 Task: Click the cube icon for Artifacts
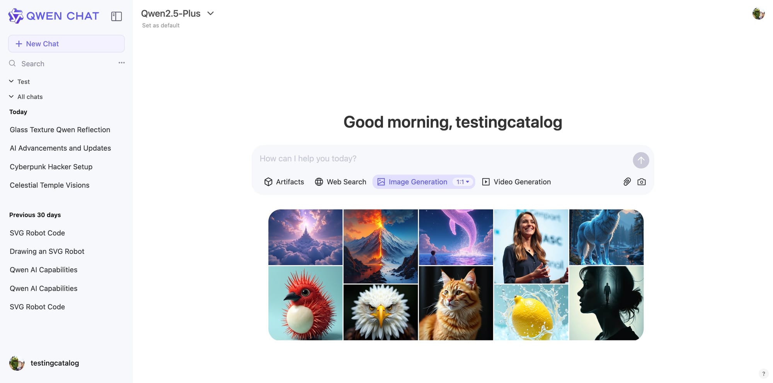click(x=268, y=182)
